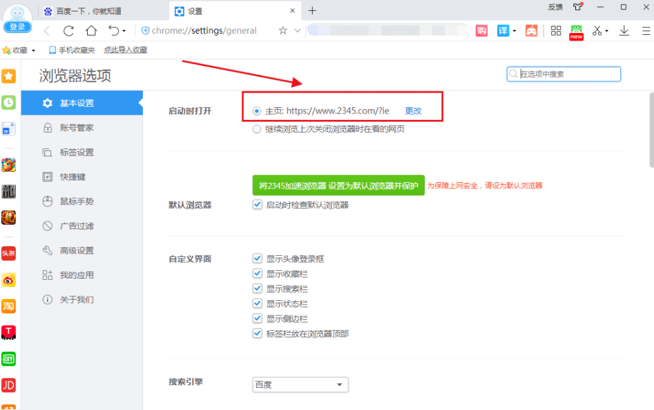Open the apps grid icon
This screenshot has height=410, width=654.
pos(555,30)
